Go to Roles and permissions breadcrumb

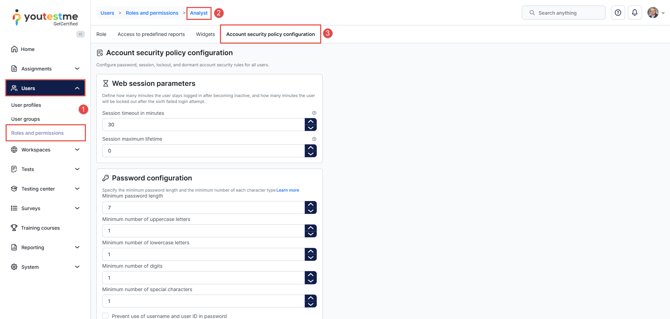(152, 13)
